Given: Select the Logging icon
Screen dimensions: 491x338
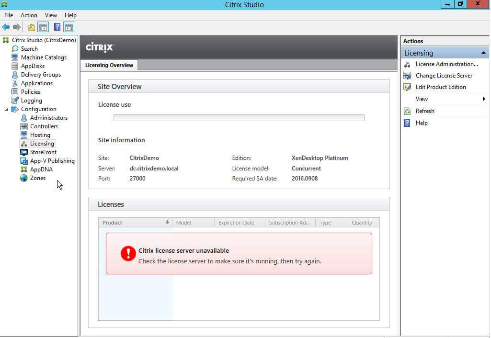Looking at the screenshot, I should [x=15, y=101].
